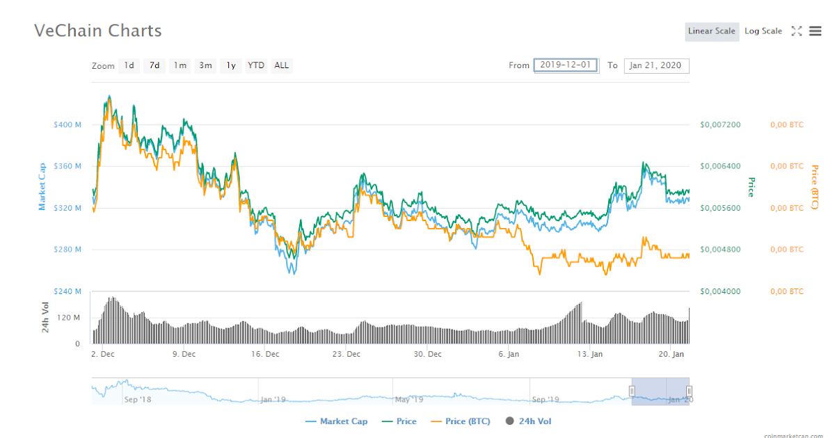Viewport: 835px width, 438px height.
Task: Select the shaded navigator range window
Action: click(x=660, y=391)
